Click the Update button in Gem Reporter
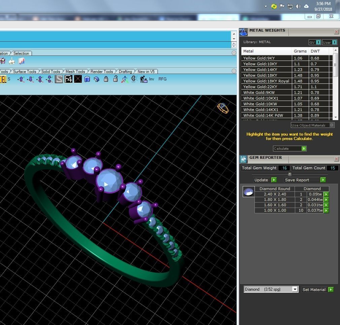Image resolution: width=340 pixels, height=325 pixels. [x=265, y=180]
